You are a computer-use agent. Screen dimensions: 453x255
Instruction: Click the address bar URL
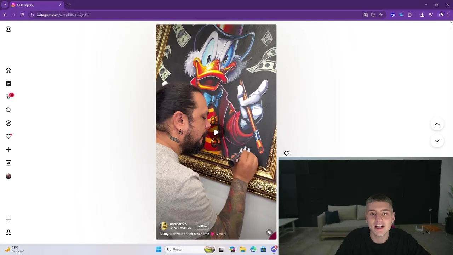[x=63, y=15]
